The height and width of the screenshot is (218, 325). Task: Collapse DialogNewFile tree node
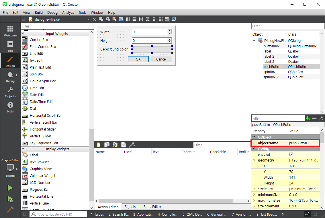click(254, 40)
